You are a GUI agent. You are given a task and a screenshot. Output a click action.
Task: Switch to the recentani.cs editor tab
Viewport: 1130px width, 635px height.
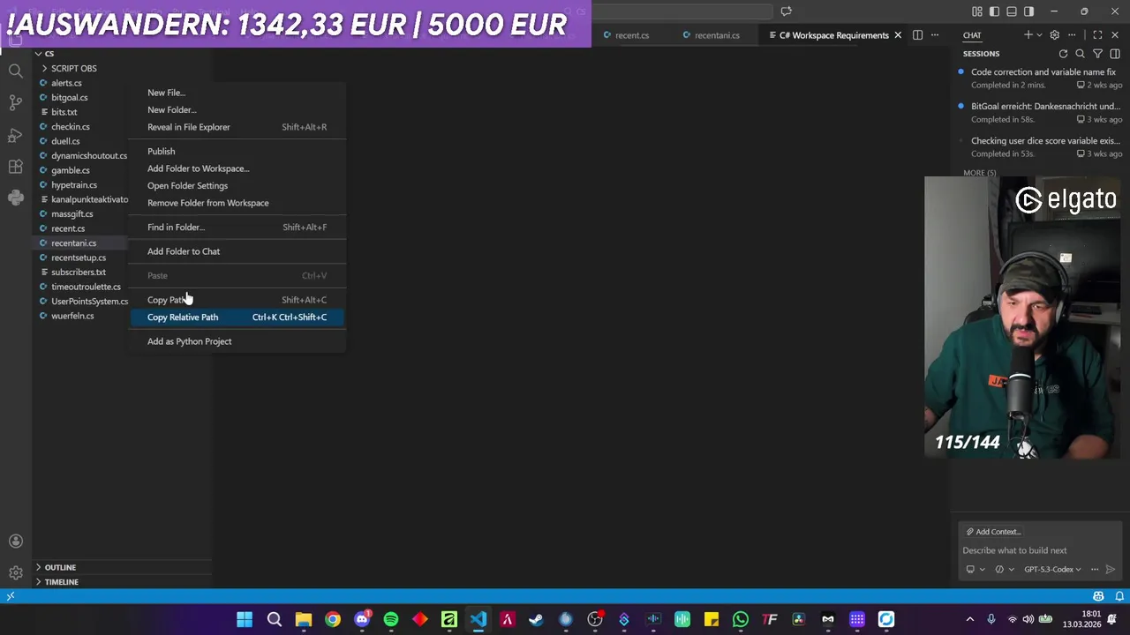(x=716, y=35)
